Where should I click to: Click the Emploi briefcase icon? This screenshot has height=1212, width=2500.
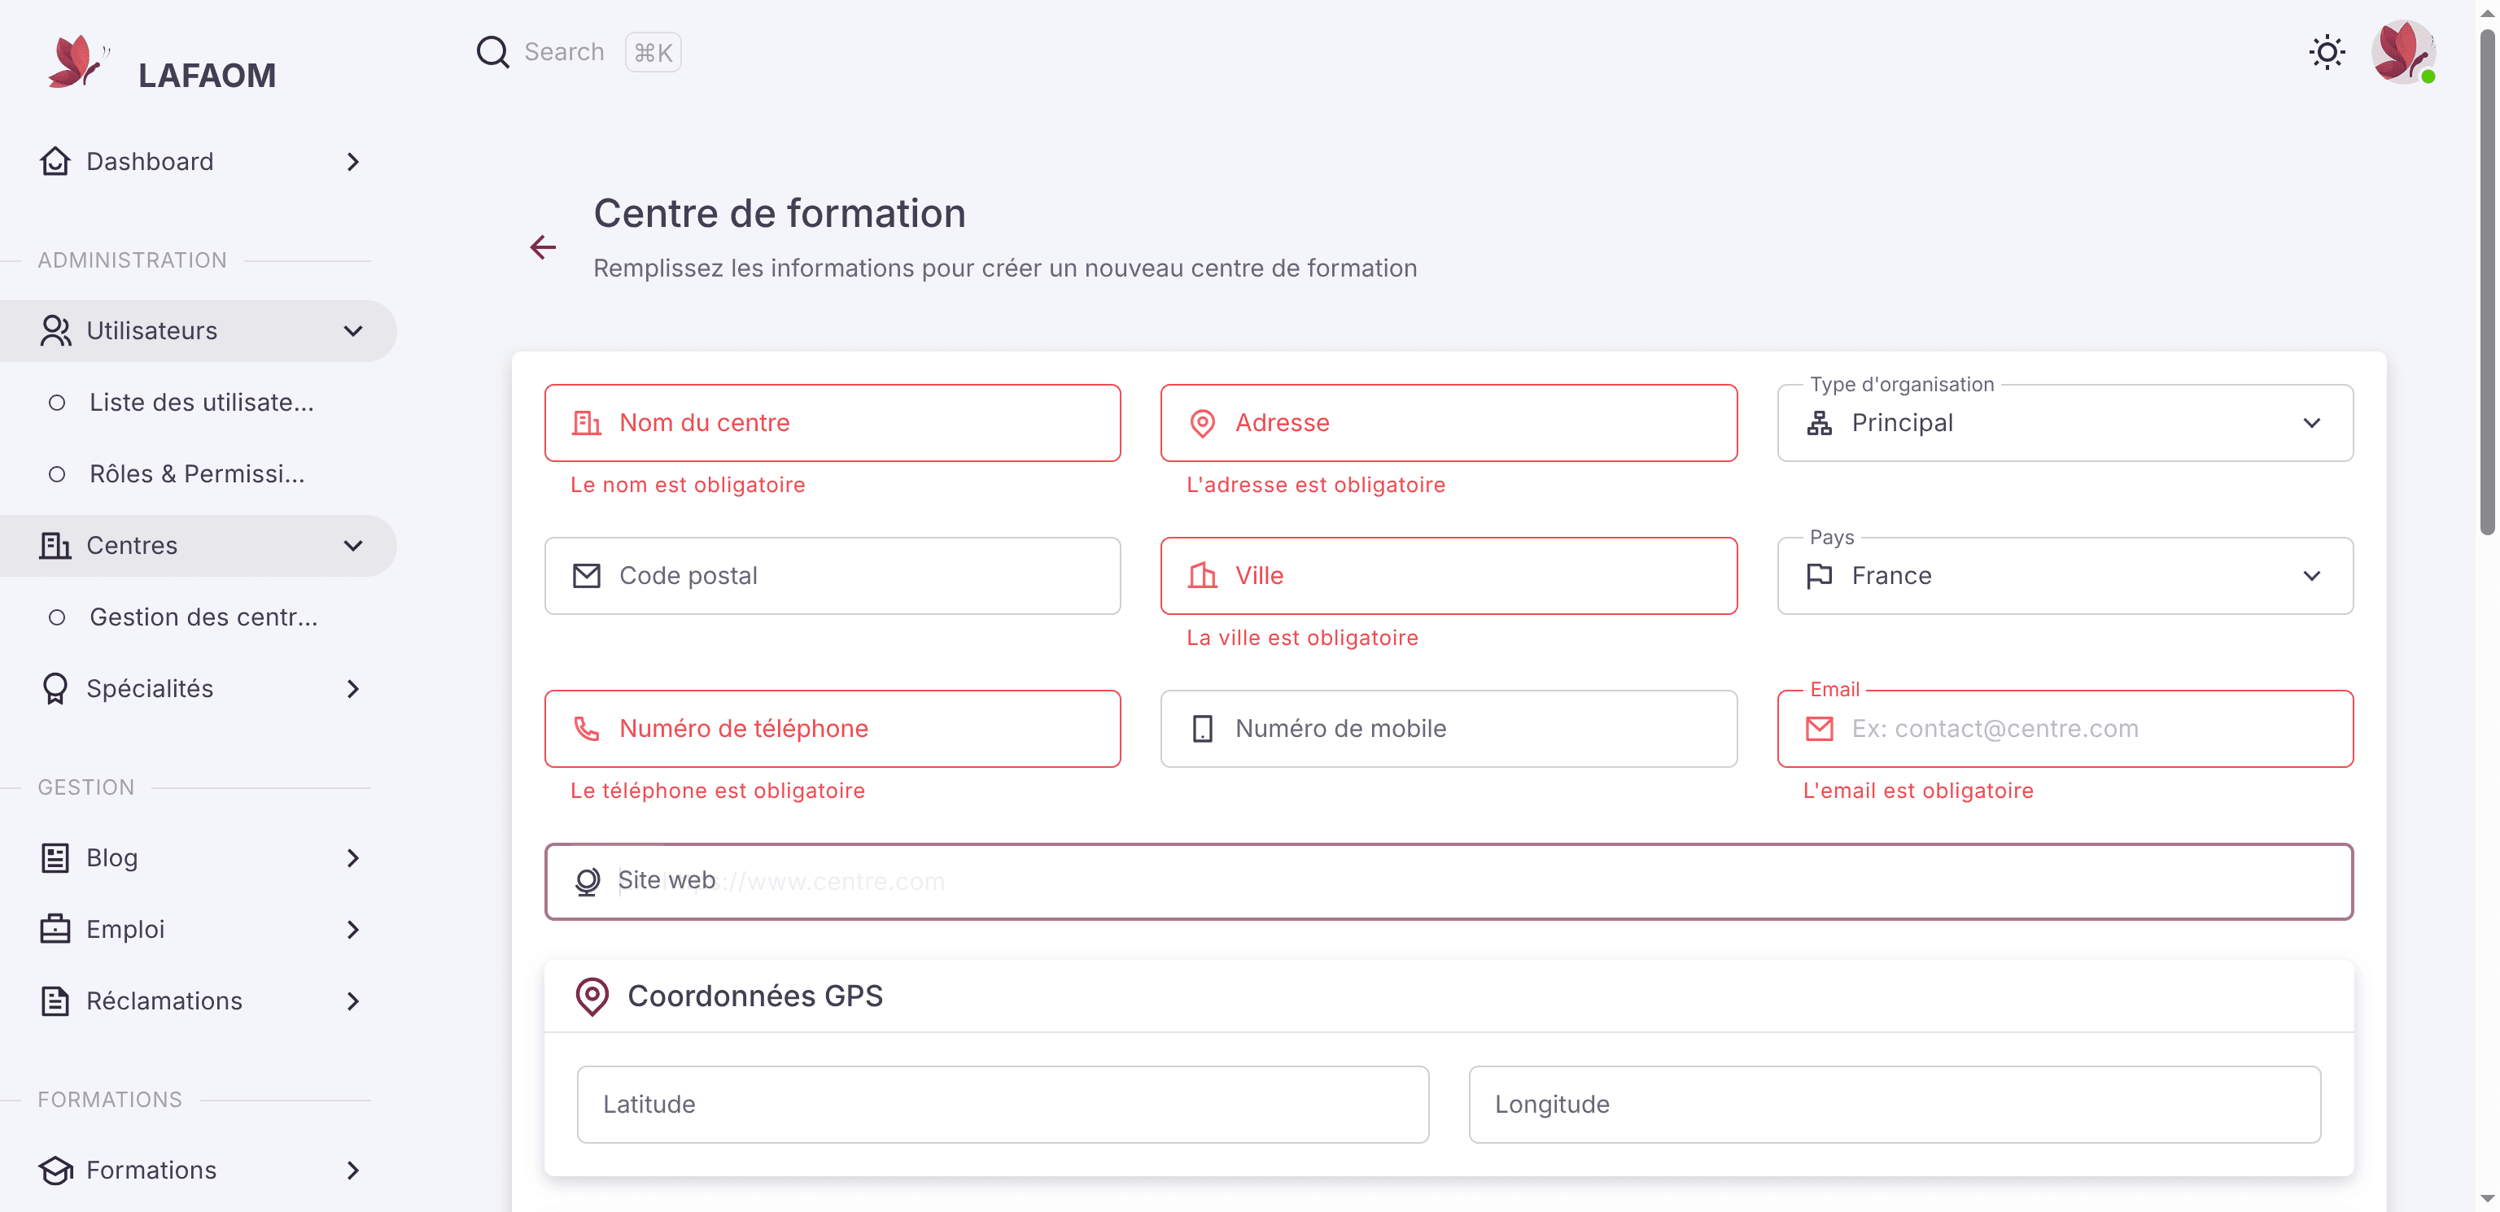point(55,930)
